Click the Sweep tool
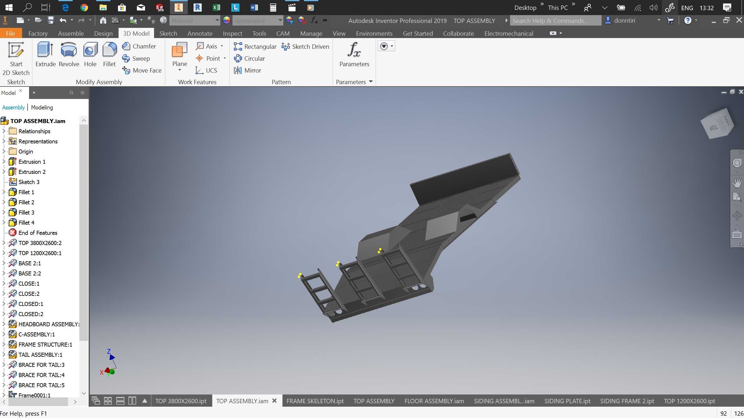The height and width of the screenshot is (418, 744). tap(136, 58)
